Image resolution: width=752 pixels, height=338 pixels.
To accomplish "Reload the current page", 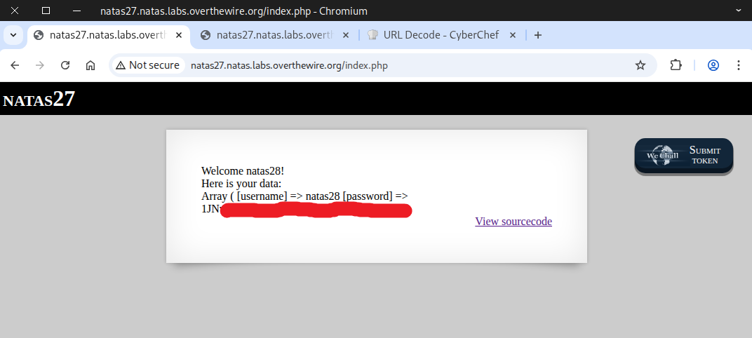I will point(65,65).
